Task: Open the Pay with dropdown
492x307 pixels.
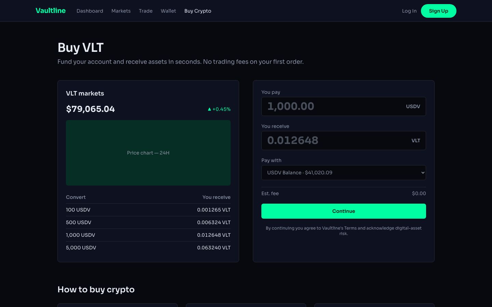Action: [344, 173]
